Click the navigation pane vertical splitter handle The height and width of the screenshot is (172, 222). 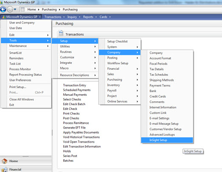tap(52, 132)
